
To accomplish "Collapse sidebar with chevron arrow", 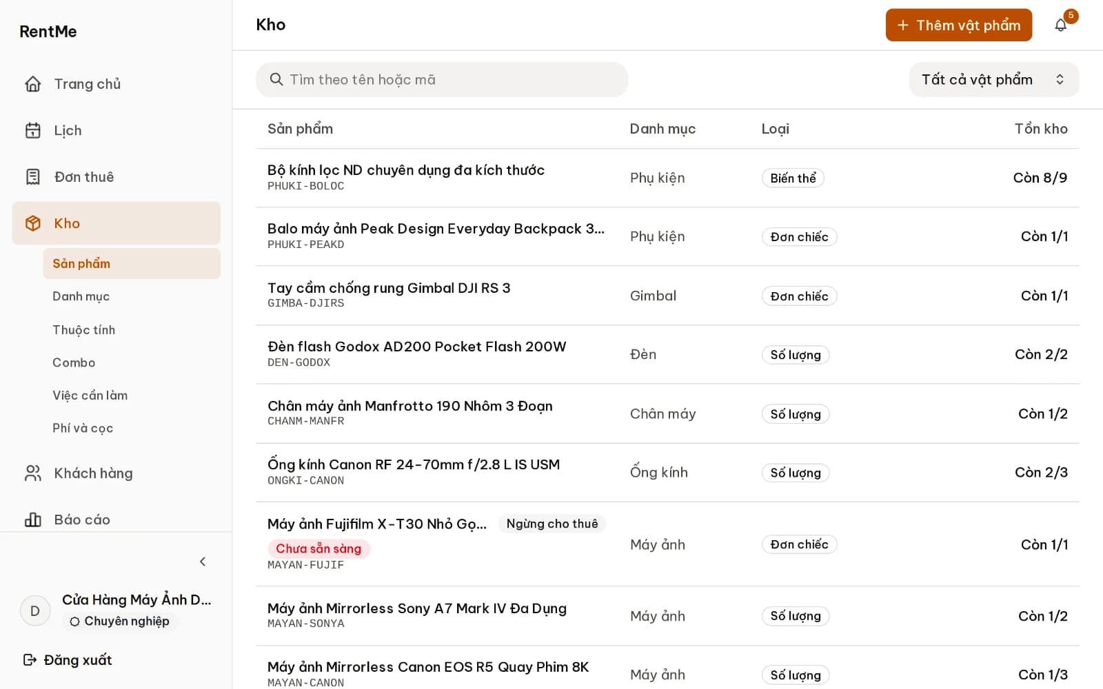I will 203,562.
